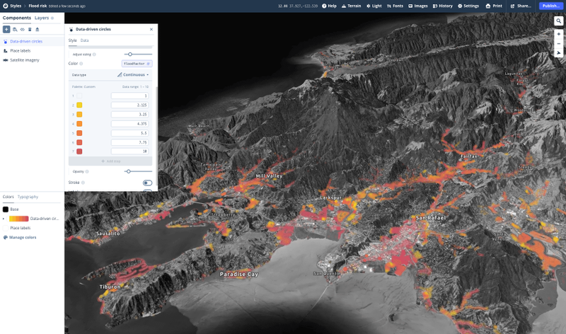The image size is (566, 334).
Task: Open the Share menu
Action: (x=521, y=6)
